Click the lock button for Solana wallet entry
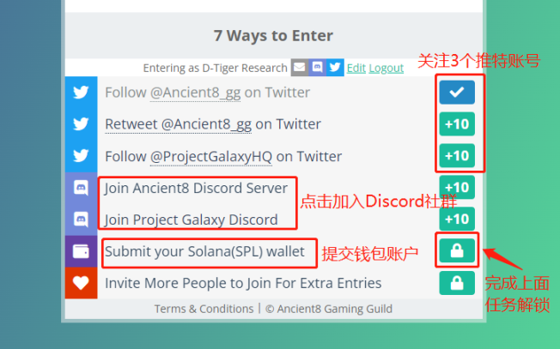 coord(457,250)
